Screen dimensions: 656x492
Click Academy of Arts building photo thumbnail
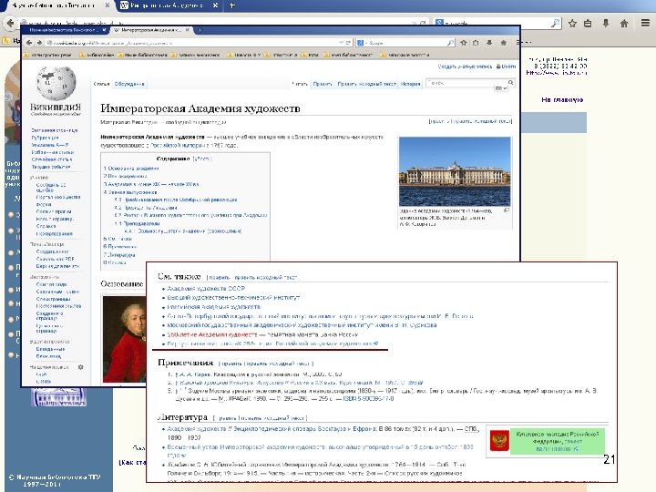pos(455,171)
